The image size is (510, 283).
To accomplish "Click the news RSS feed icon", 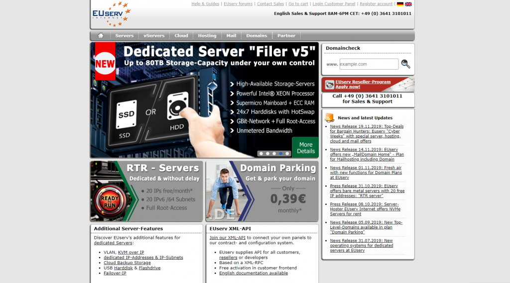I will pyautogui.click(x=330, y=117).
